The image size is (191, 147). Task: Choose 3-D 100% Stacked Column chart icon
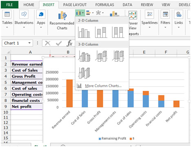point(118,56)
